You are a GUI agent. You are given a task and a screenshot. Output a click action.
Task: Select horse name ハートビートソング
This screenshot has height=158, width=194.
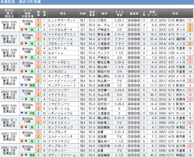(x=62, y=81)
